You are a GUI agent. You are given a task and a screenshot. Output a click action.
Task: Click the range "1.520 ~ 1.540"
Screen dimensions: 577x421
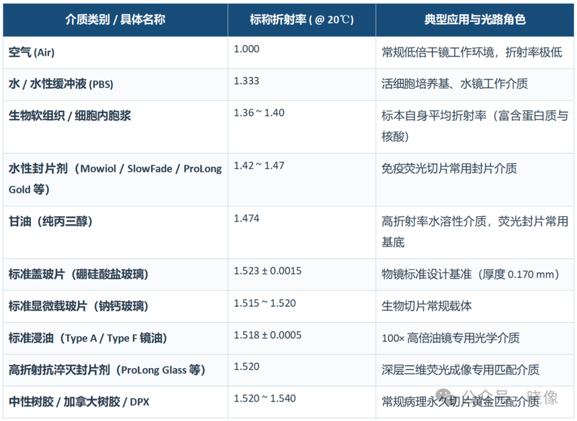[265, 399]
